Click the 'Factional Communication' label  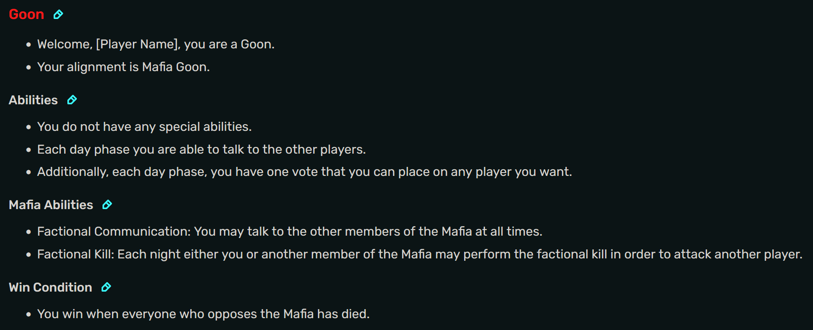(113, 231)
